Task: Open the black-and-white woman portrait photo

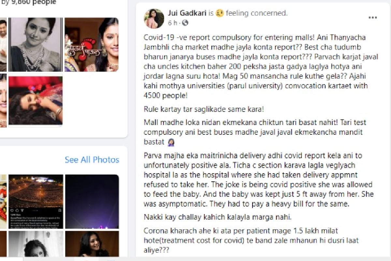Action: [x=36, y=244]
